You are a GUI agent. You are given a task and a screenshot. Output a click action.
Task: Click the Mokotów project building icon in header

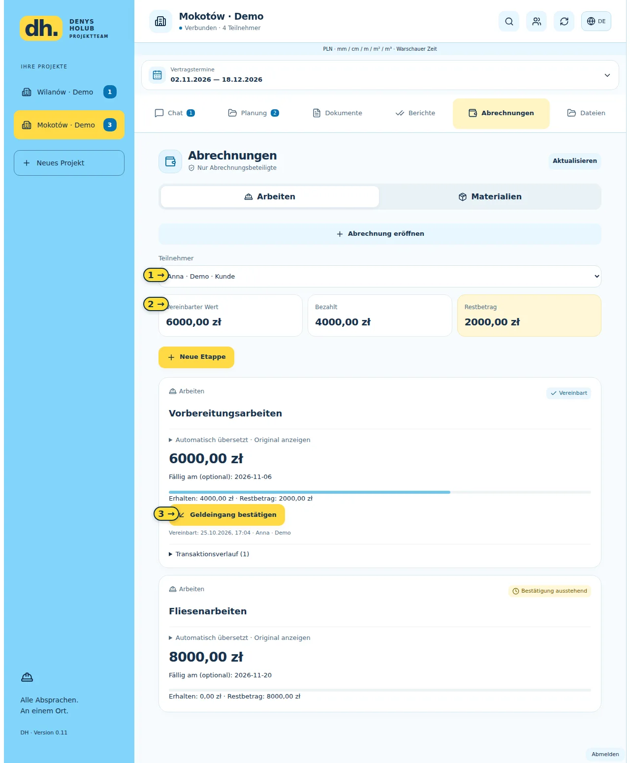click(x=160, y=21)
